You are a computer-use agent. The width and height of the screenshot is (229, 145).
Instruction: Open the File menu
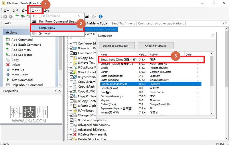click(x=7, y=10)
